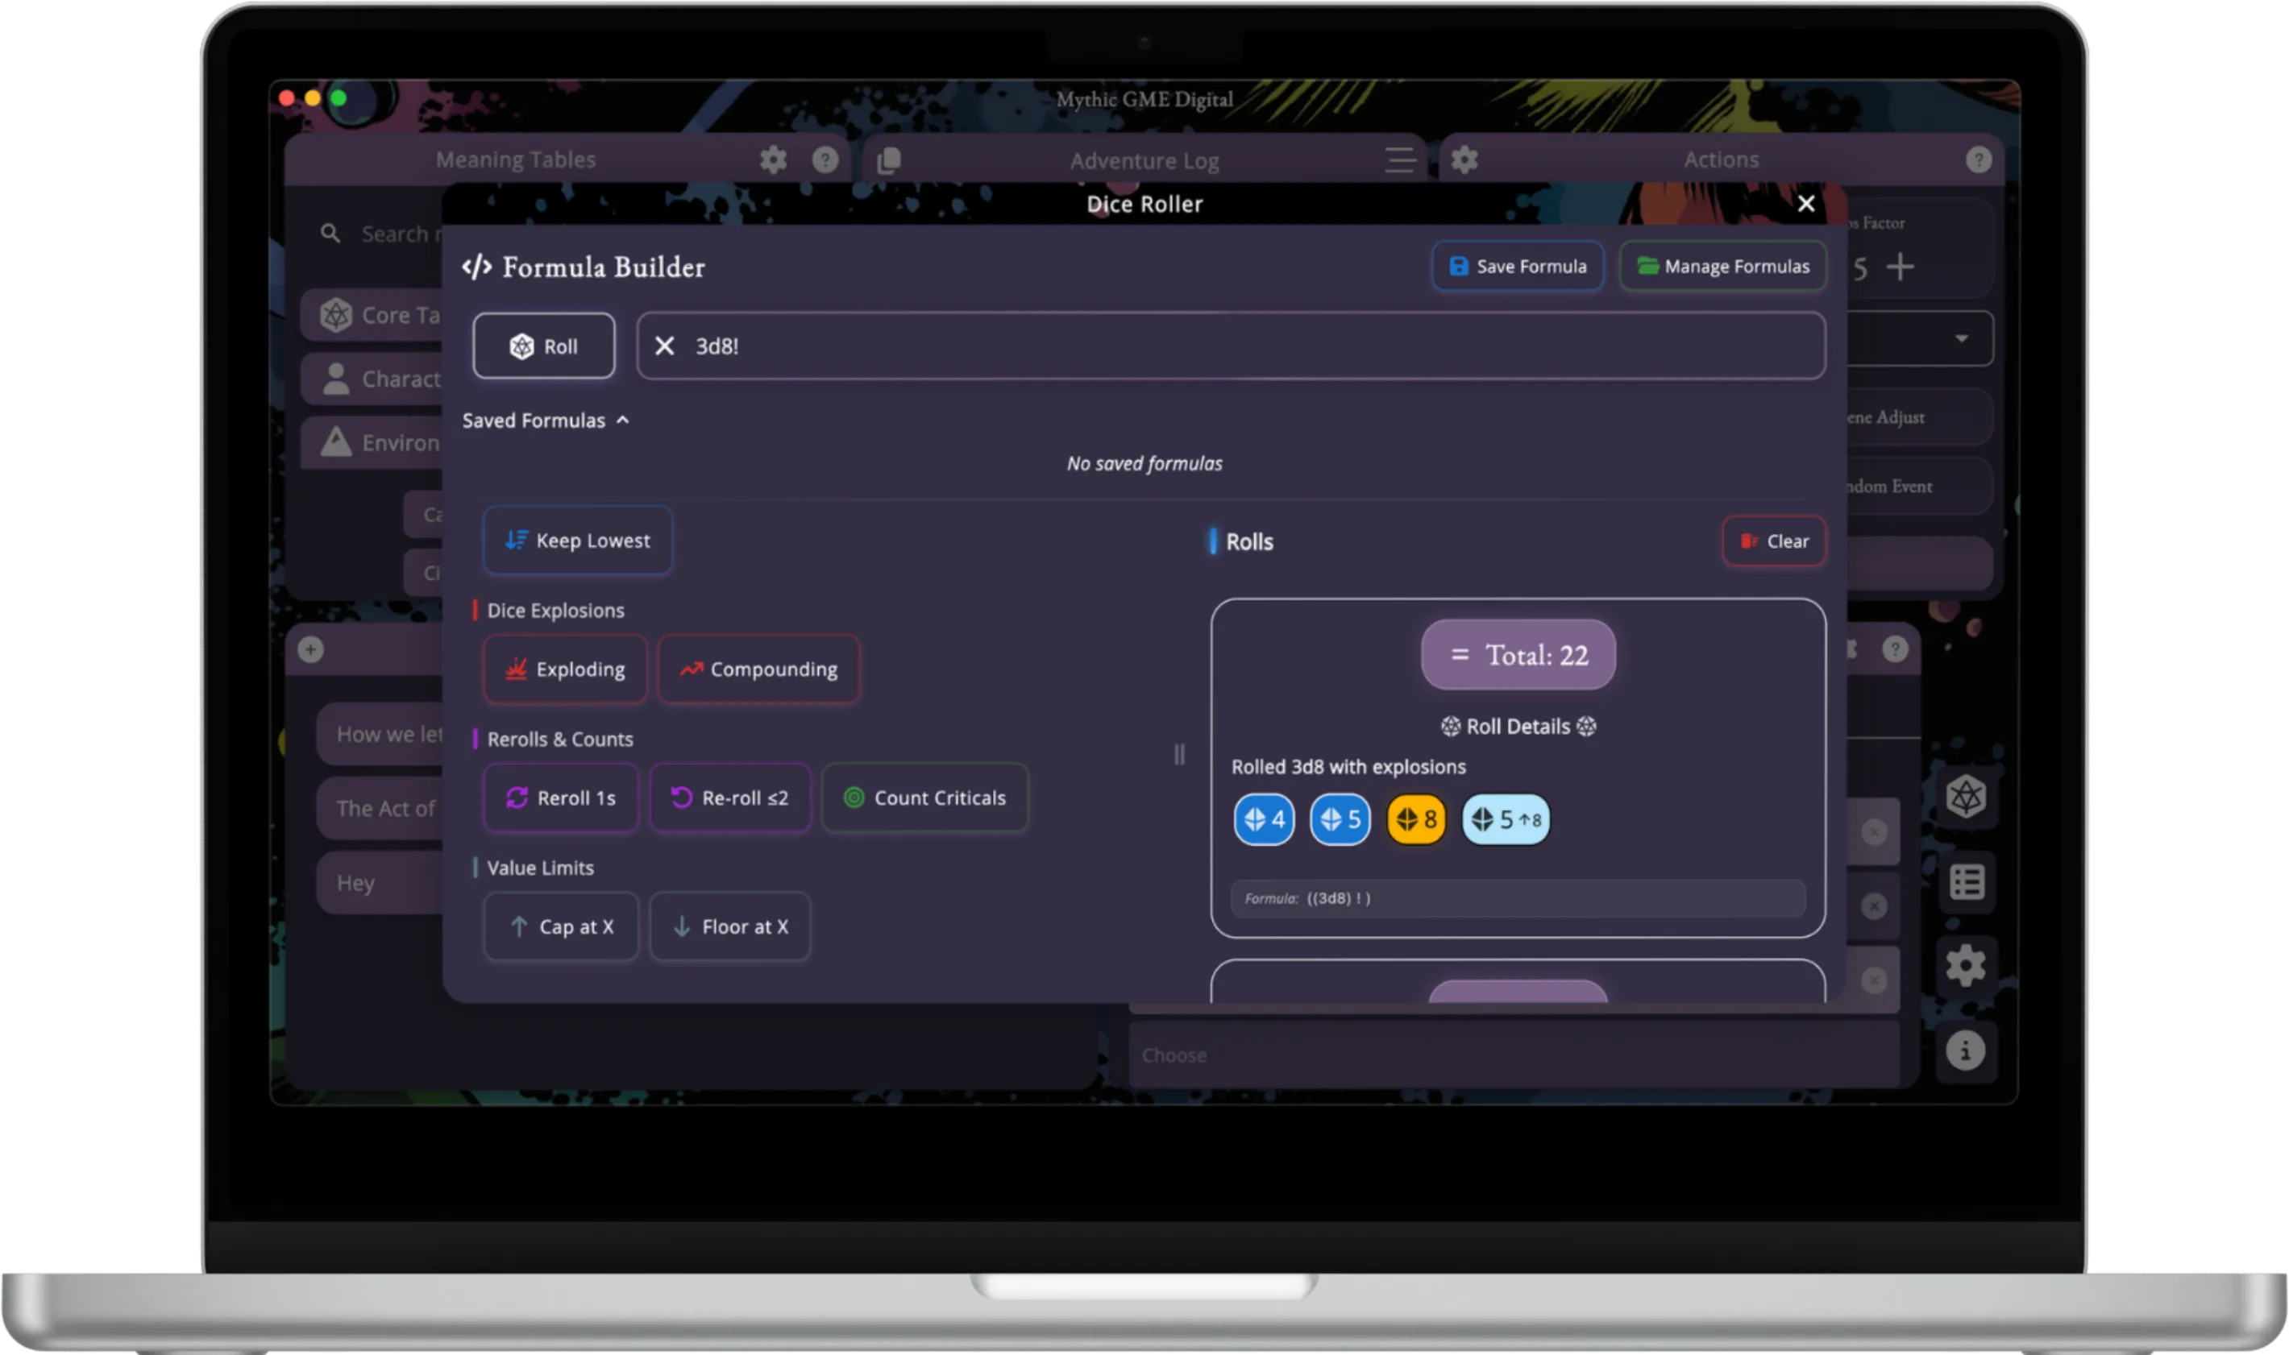The image size is (2289, 1355).
Task: Click the Choose input field
Action: pyautogui.click(x=1514, y=1055)
